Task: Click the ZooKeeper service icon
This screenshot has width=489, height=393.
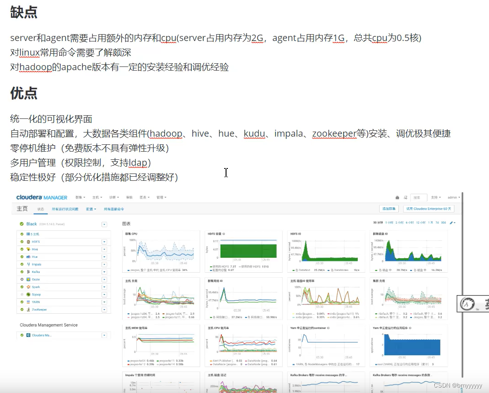Action: (28, 310)
